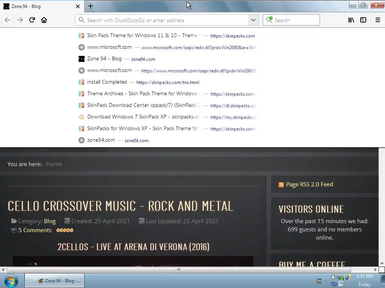Viewport: 385px width, 288px height.
Task: Click the orange RSS feed icon
Action: point(281,185)
